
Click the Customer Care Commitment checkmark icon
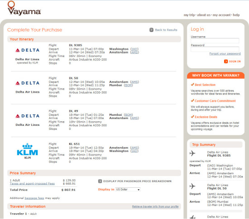coord(192,100)
